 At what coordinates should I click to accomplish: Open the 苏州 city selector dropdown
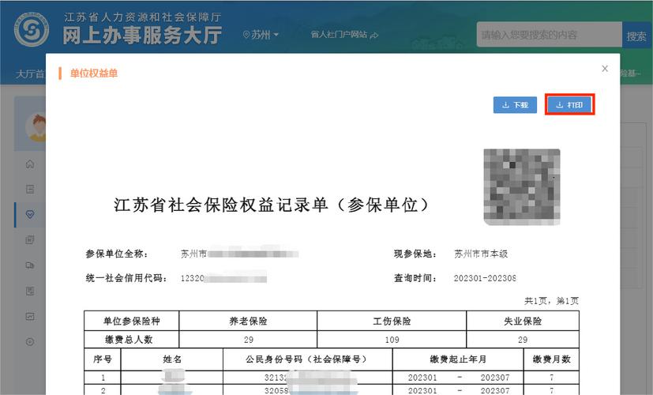(261, 35)
